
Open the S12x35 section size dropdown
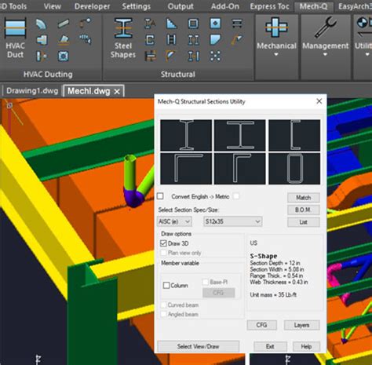click(233, 221)
